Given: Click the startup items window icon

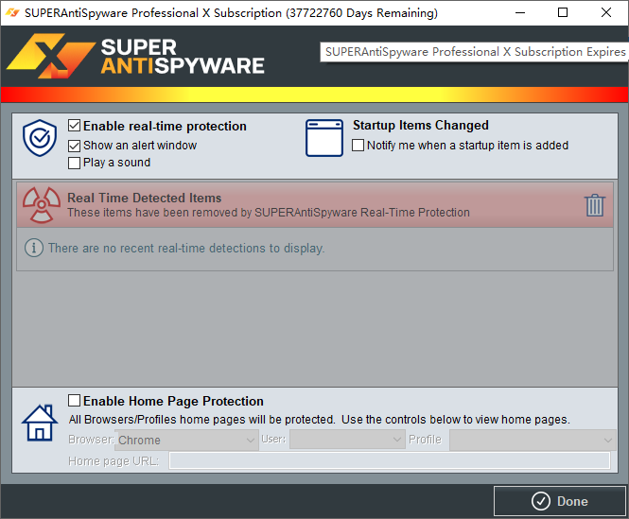Looking at the screenshot, I should (324, 138).
